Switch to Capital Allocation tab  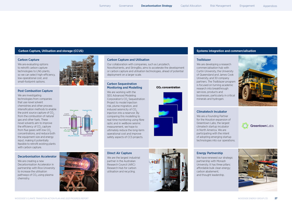point(191,6)
